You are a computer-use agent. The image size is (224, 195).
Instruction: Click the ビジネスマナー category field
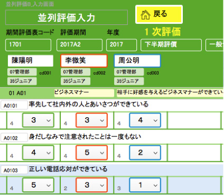click(84, 92)
